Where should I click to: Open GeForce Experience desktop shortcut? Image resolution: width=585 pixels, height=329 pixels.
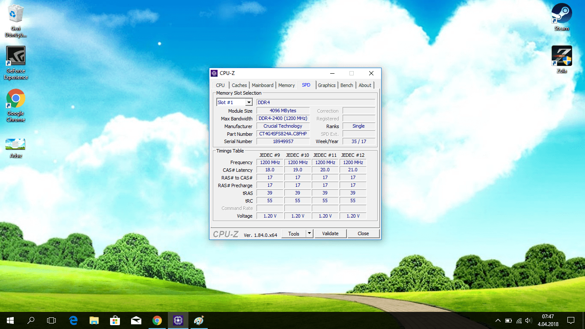click(x=16, y=57)
